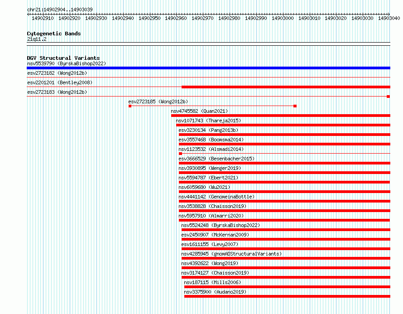403x314 pixels.
Task: Click red bar under nsv3174127 (Chaisson2019)
Action: point(286,277)
